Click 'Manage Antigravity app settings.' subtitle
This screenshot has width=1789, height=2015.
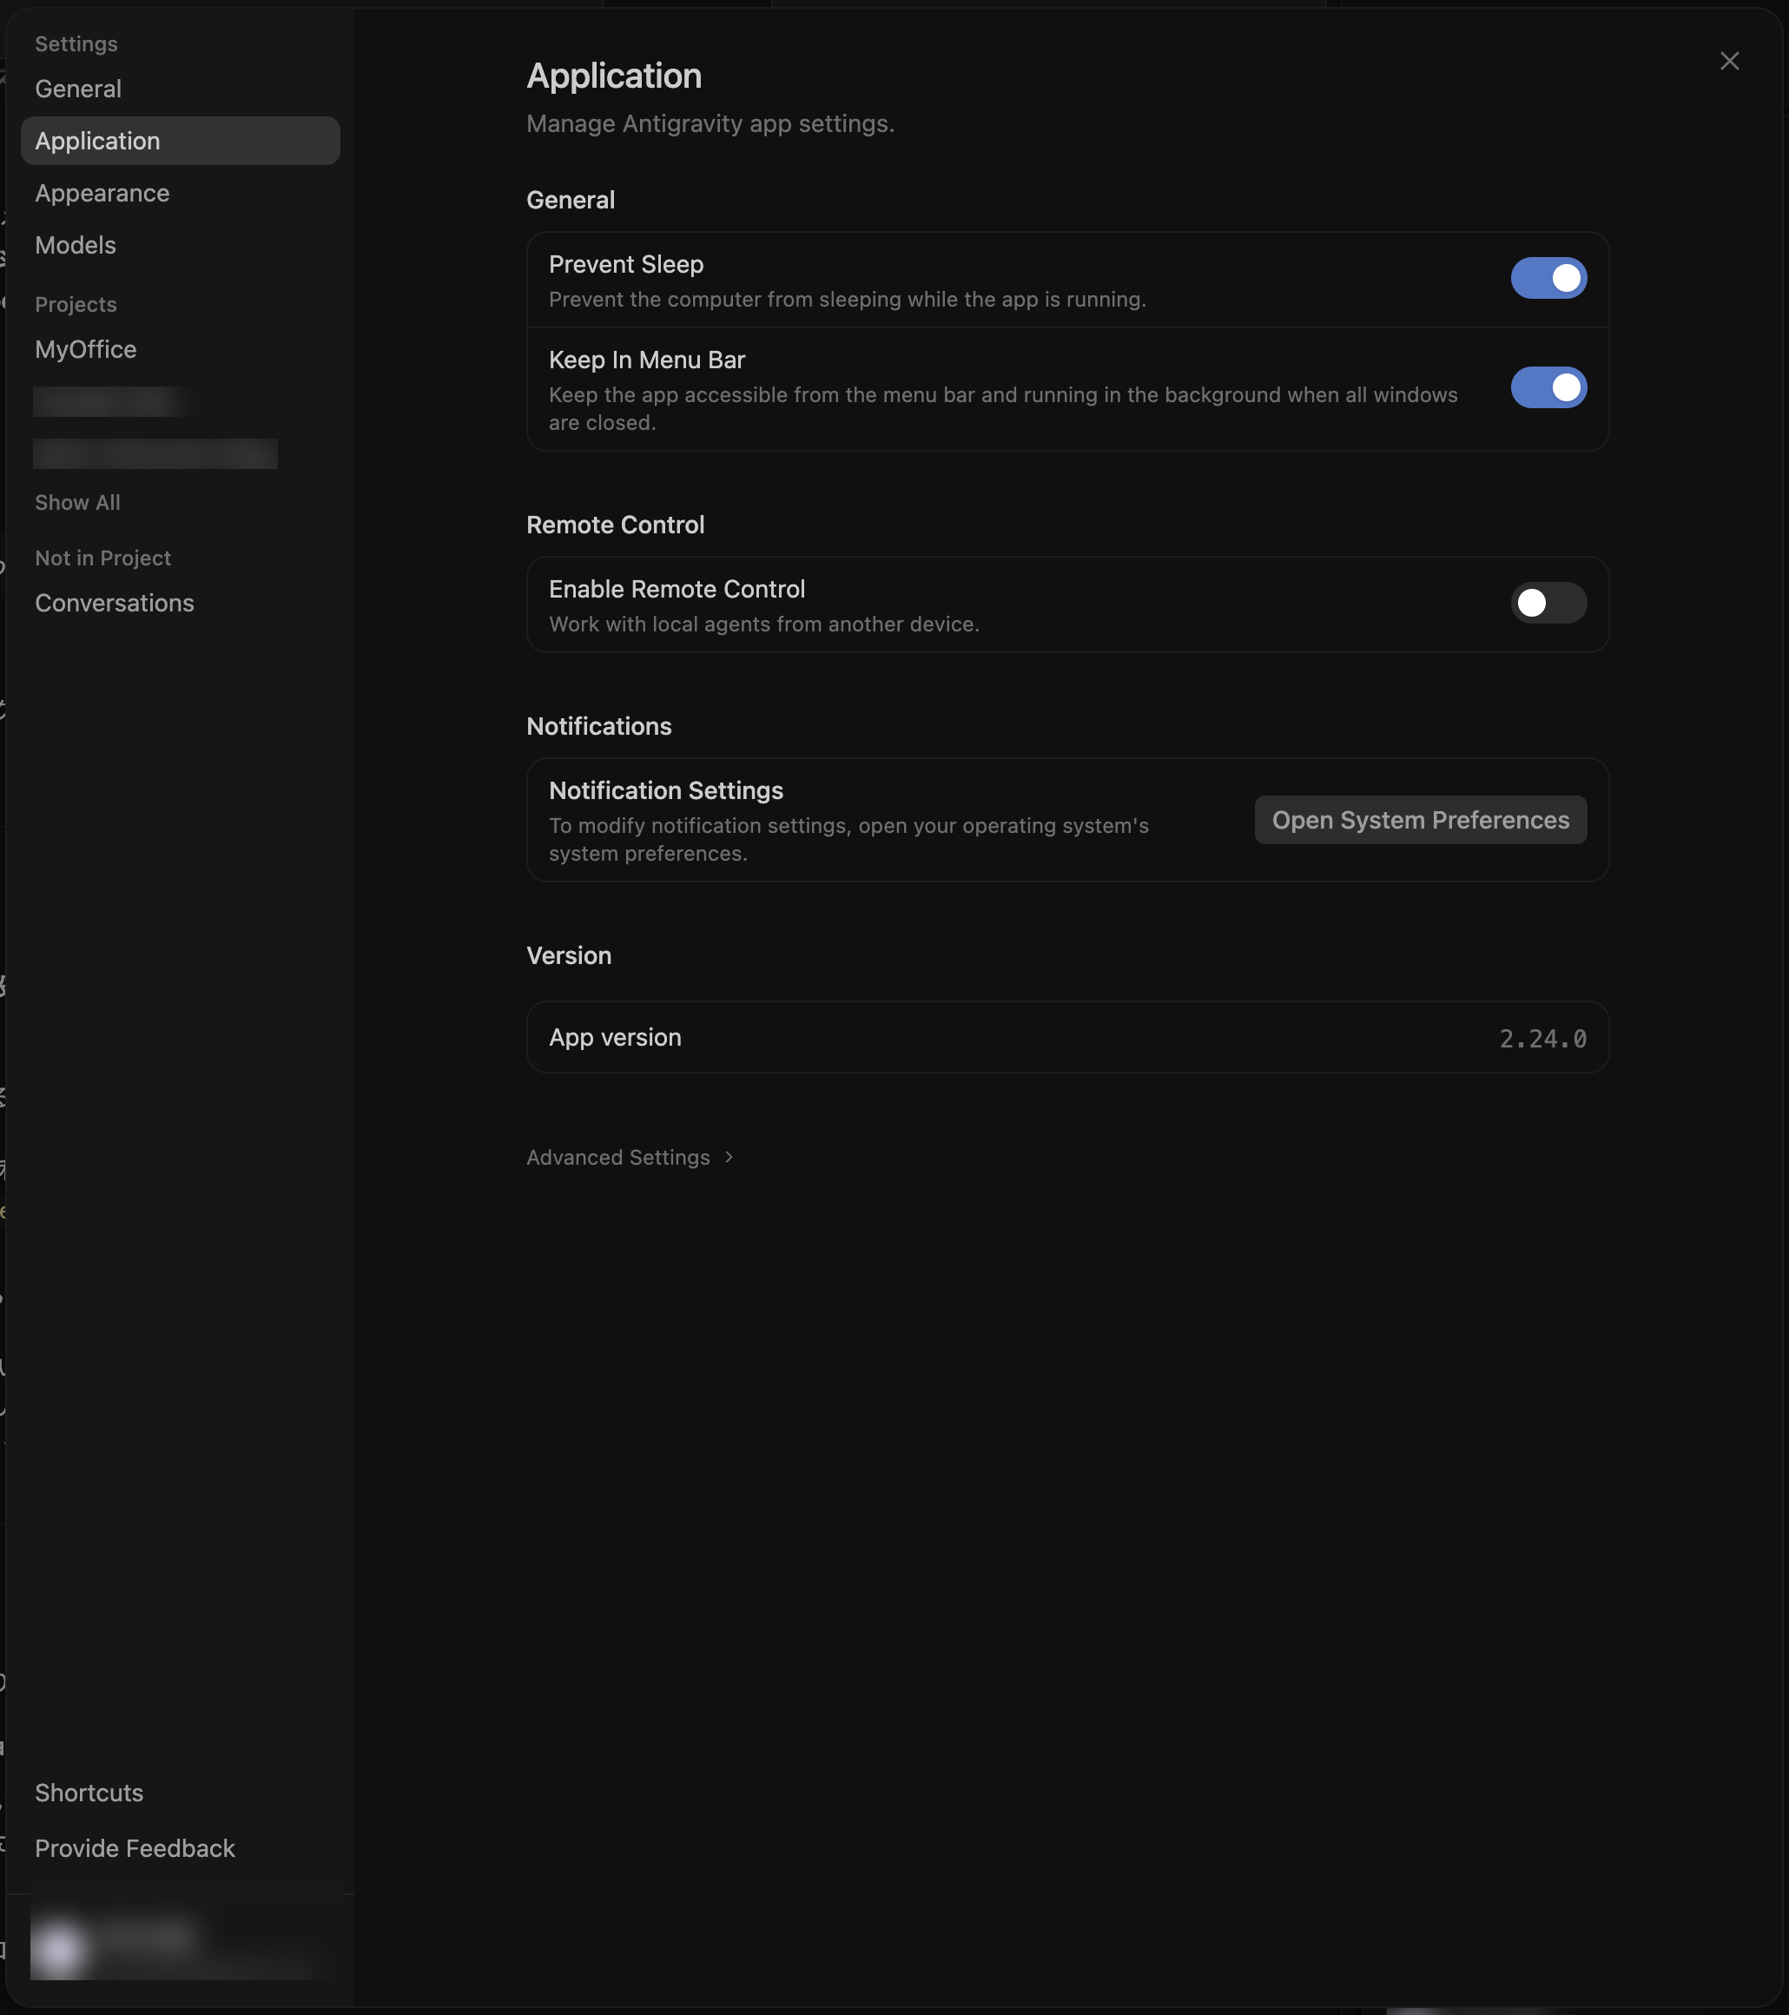(x=710, y=124)
